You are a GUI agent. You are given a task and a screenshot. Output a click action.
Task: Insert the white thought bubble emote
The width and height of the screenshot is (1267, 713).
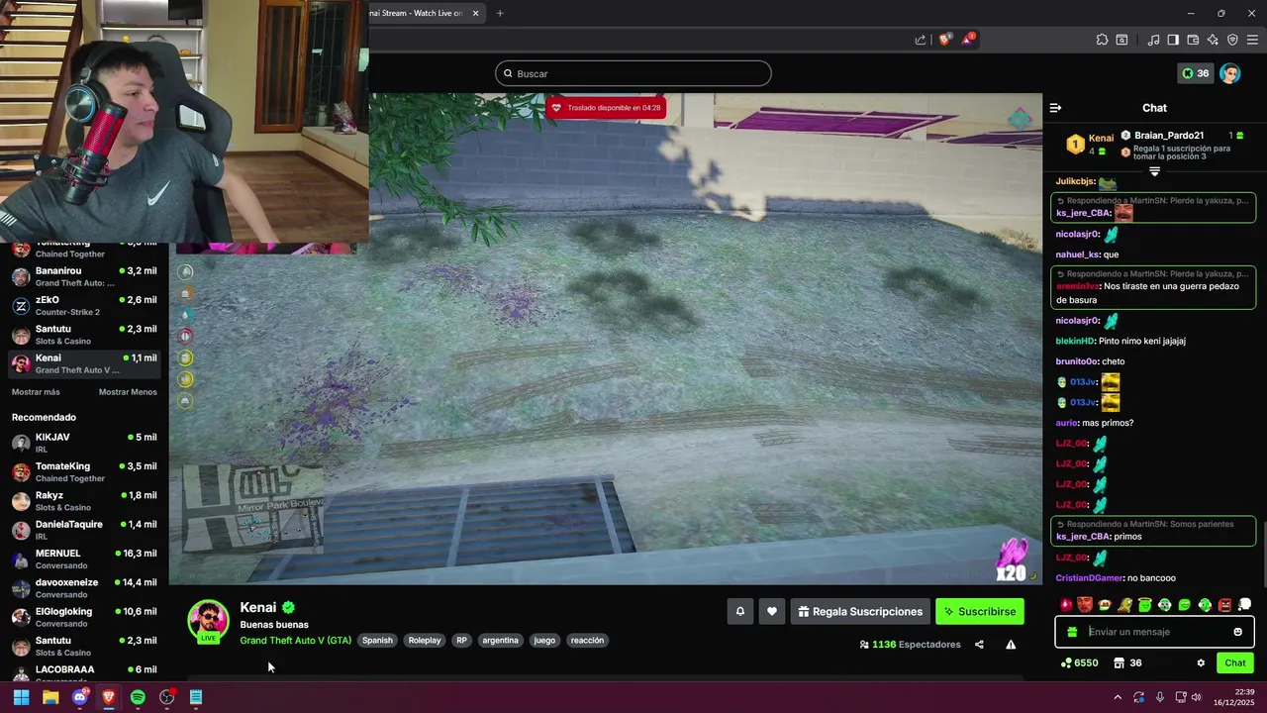click(x=1244, y=605)
